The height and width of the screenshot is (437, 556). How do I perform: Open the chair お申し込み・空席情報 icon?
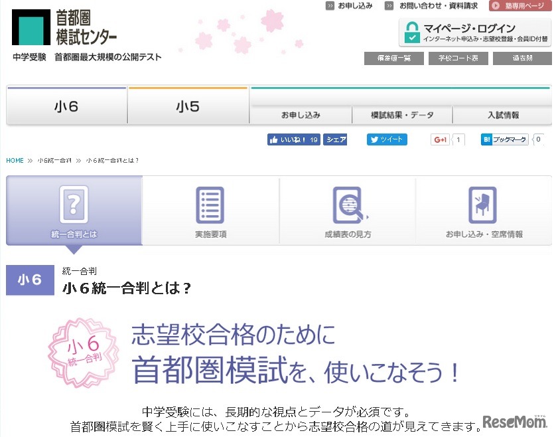tap(482, 205)
